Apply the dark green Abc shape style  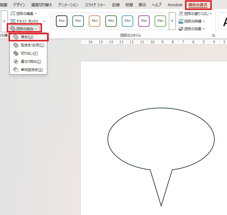[111, 21]
